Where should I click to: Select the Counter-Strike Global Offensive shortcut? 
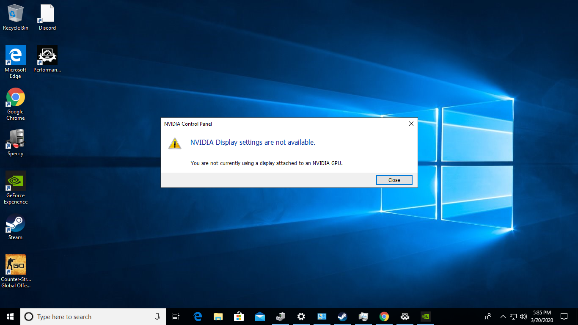(x=16, y=271)
